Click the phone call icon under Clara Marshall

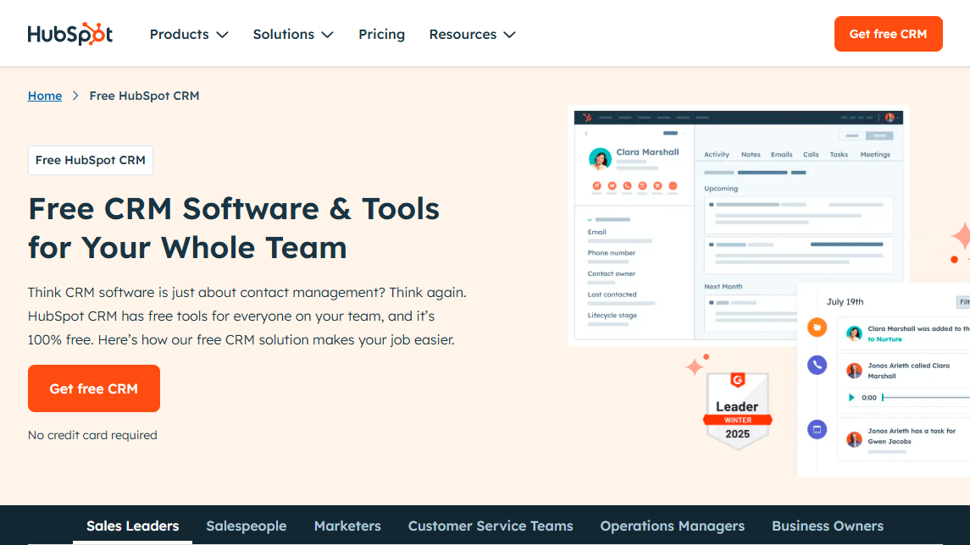pos(627,185)
